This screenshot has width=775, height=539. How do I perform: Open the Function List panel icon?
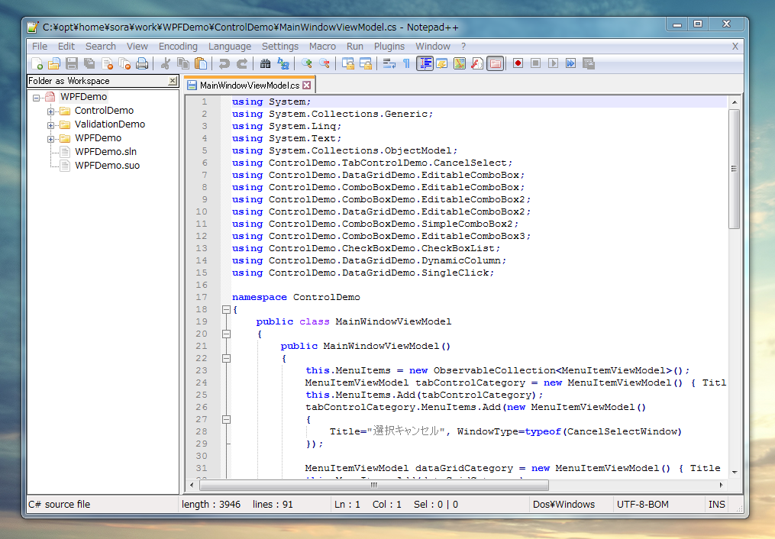click(477, 63)
